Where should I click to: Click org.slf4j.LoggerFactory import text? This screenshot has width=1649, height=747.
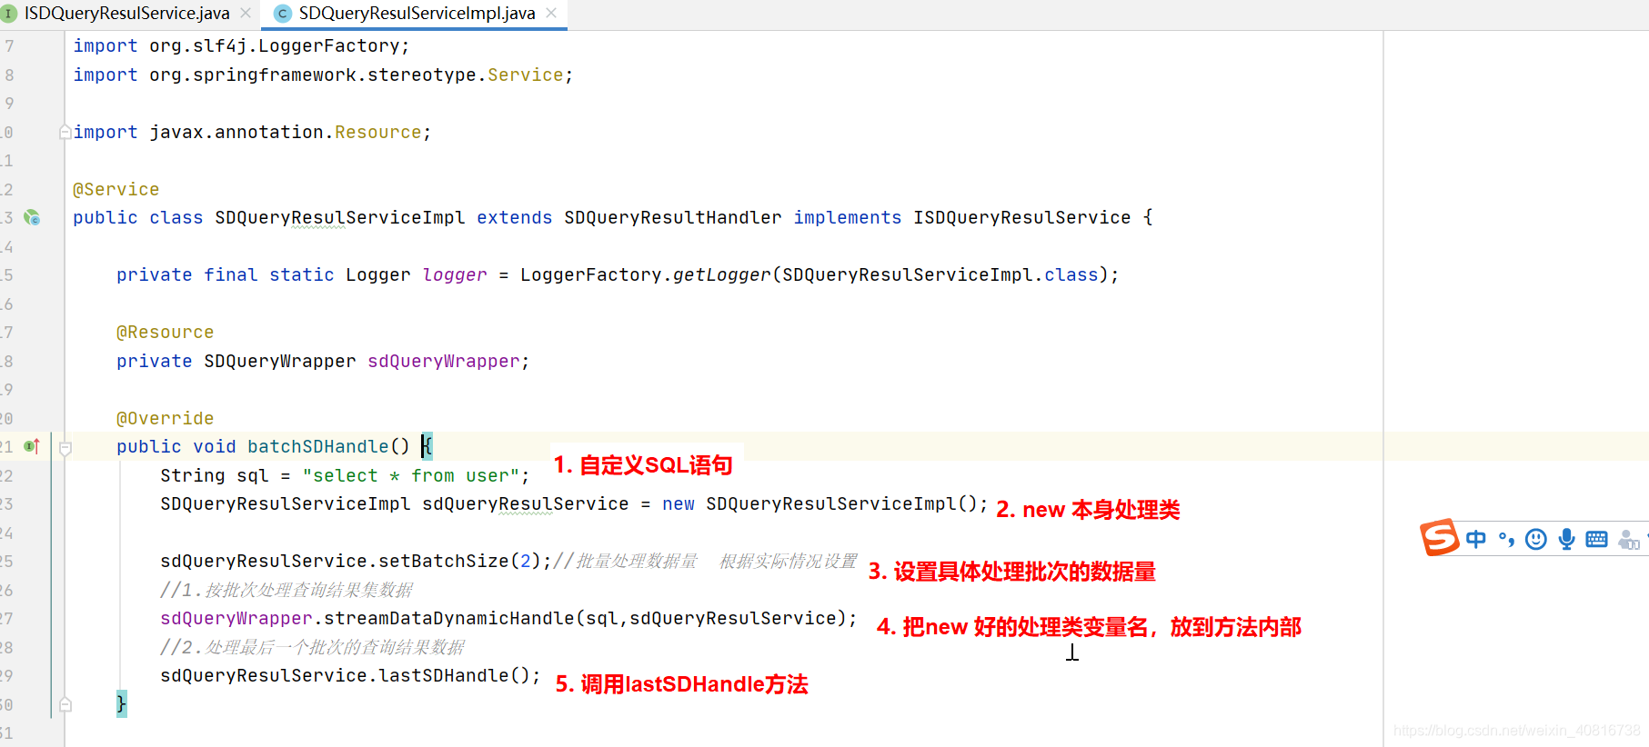coord(275,45)
